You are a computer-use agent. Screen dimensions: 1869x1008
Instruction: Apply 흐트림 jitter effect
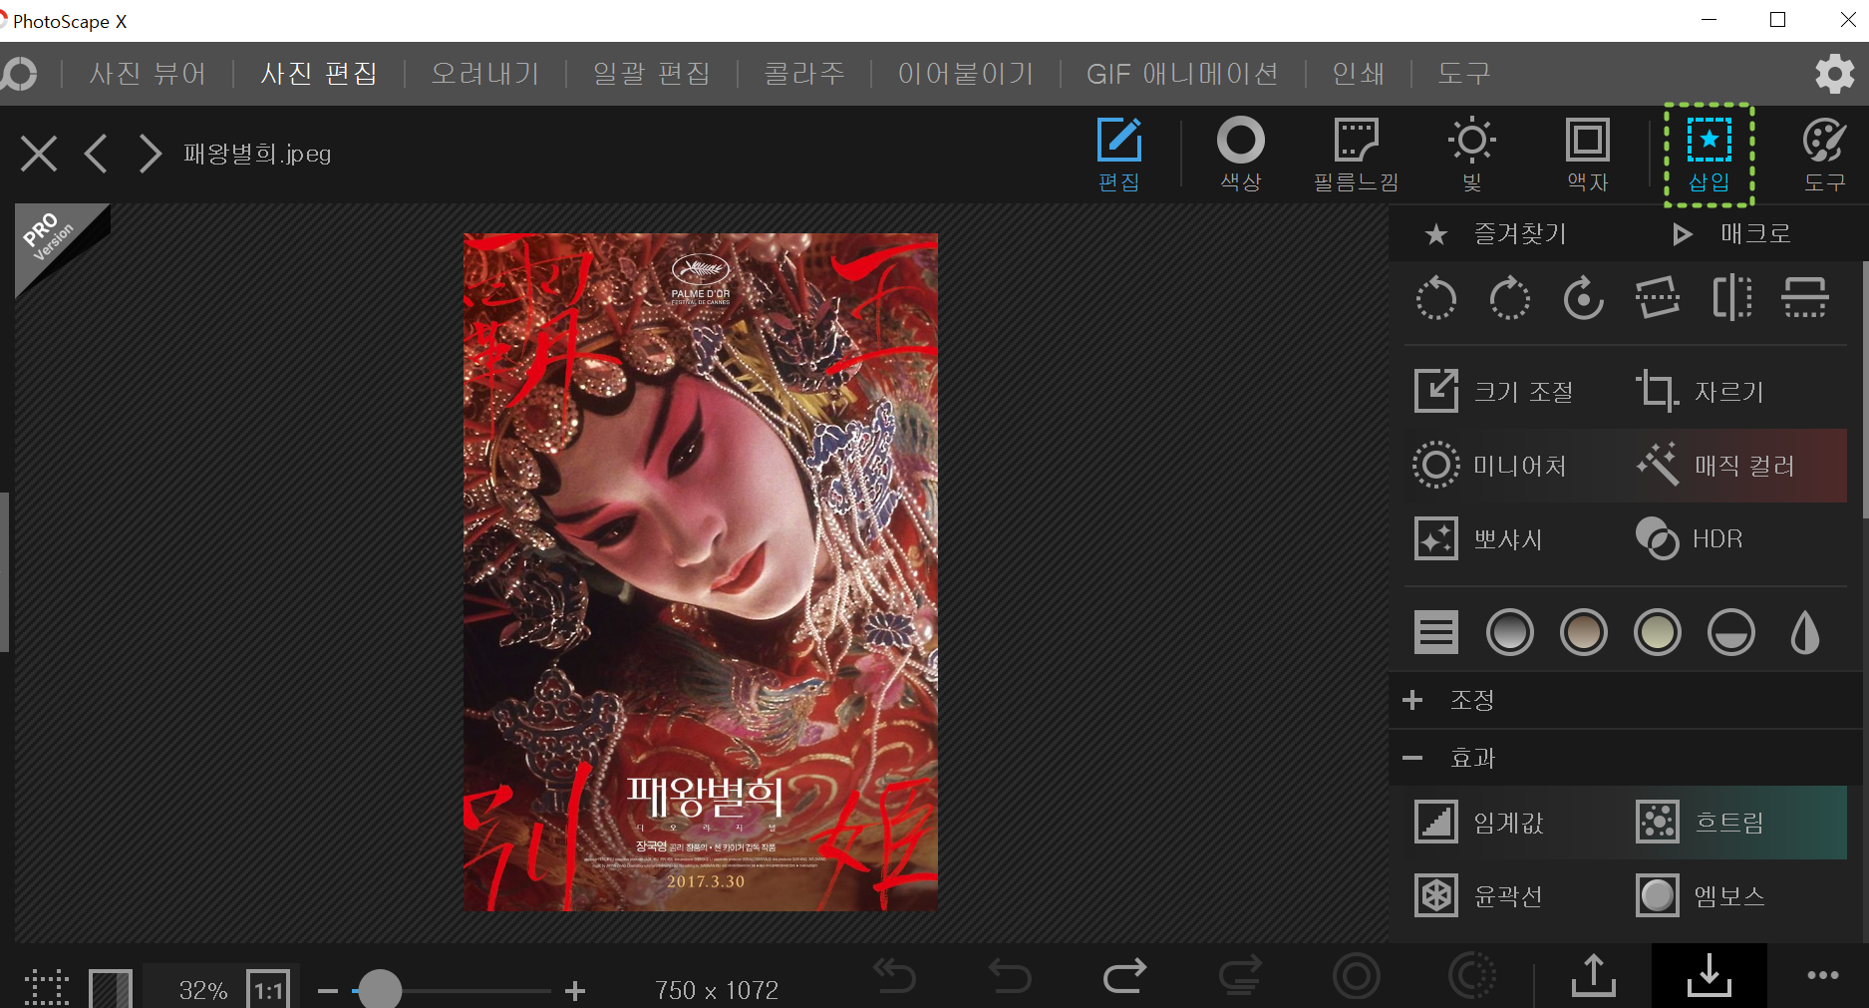1701,822
